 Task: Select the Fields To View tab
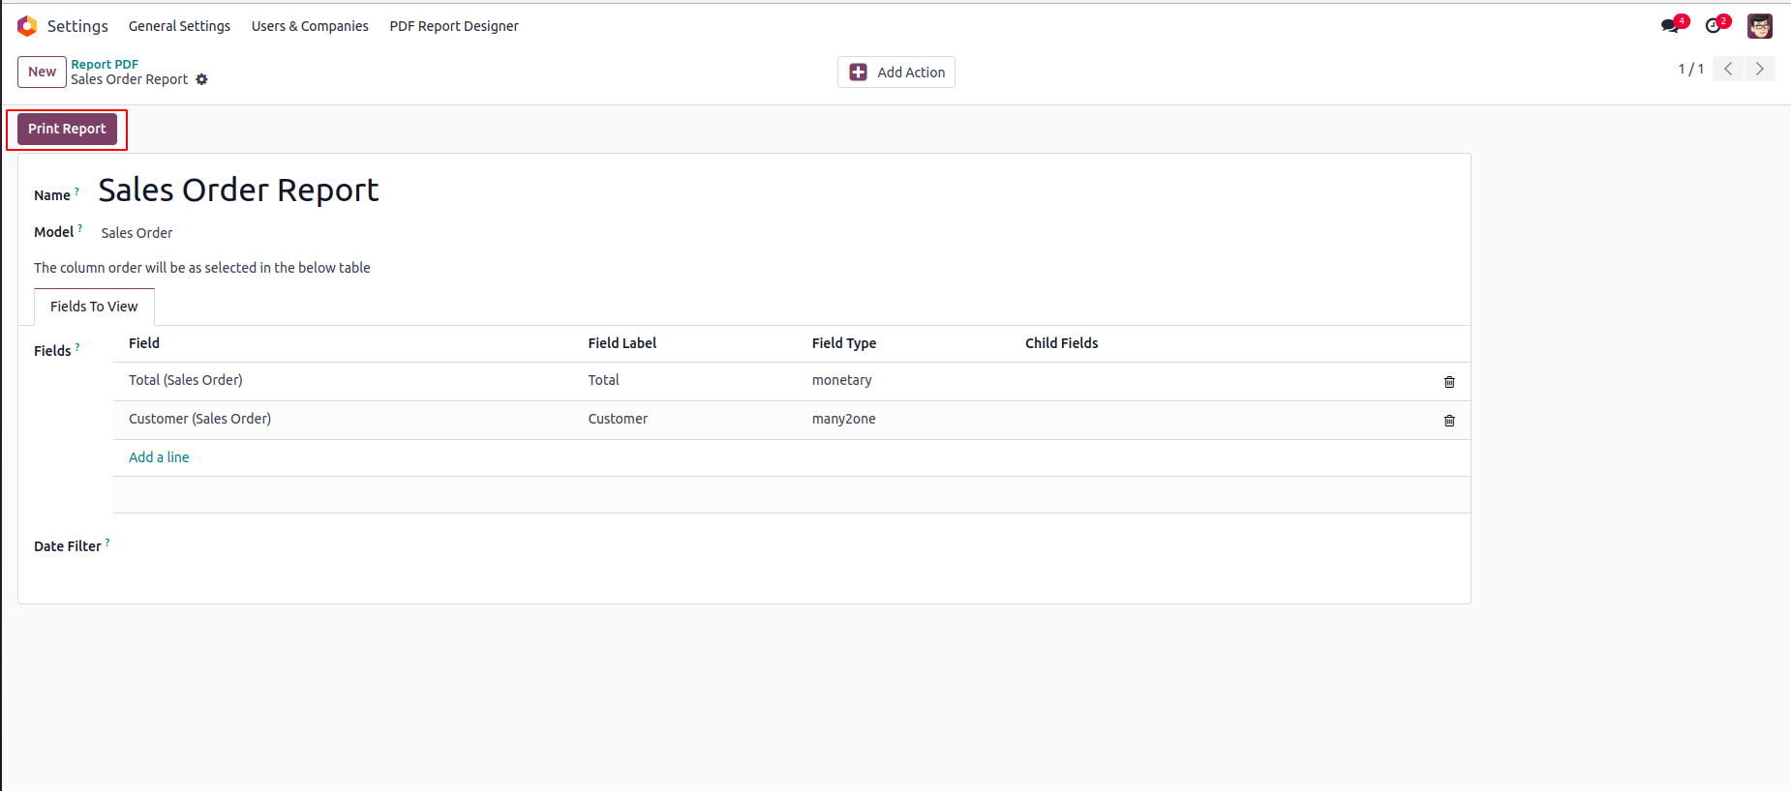[x=94, y=307]
